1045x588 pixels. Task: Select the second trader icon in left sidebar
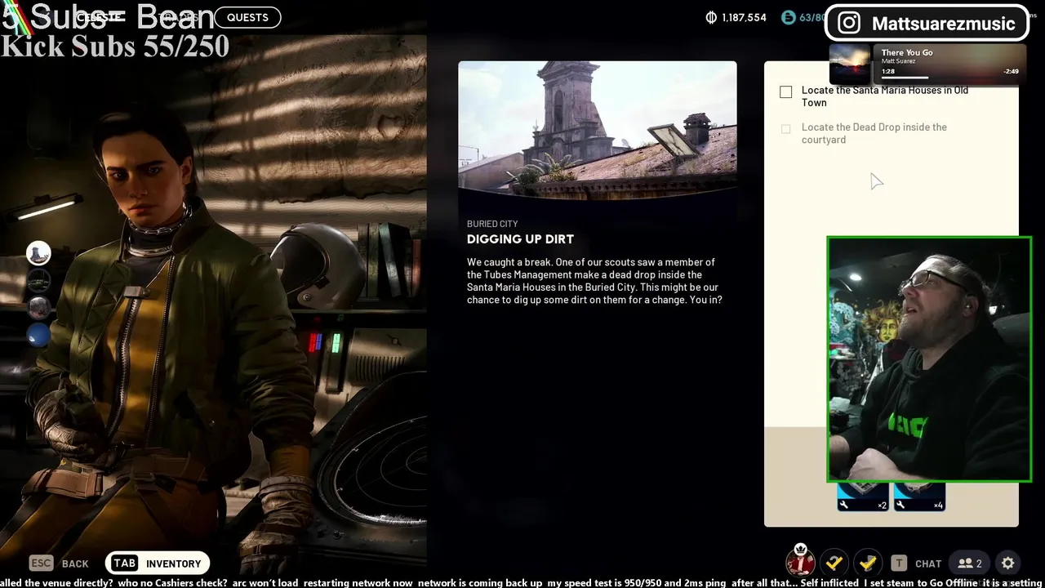pyautogui.click(x=38, y=280)
